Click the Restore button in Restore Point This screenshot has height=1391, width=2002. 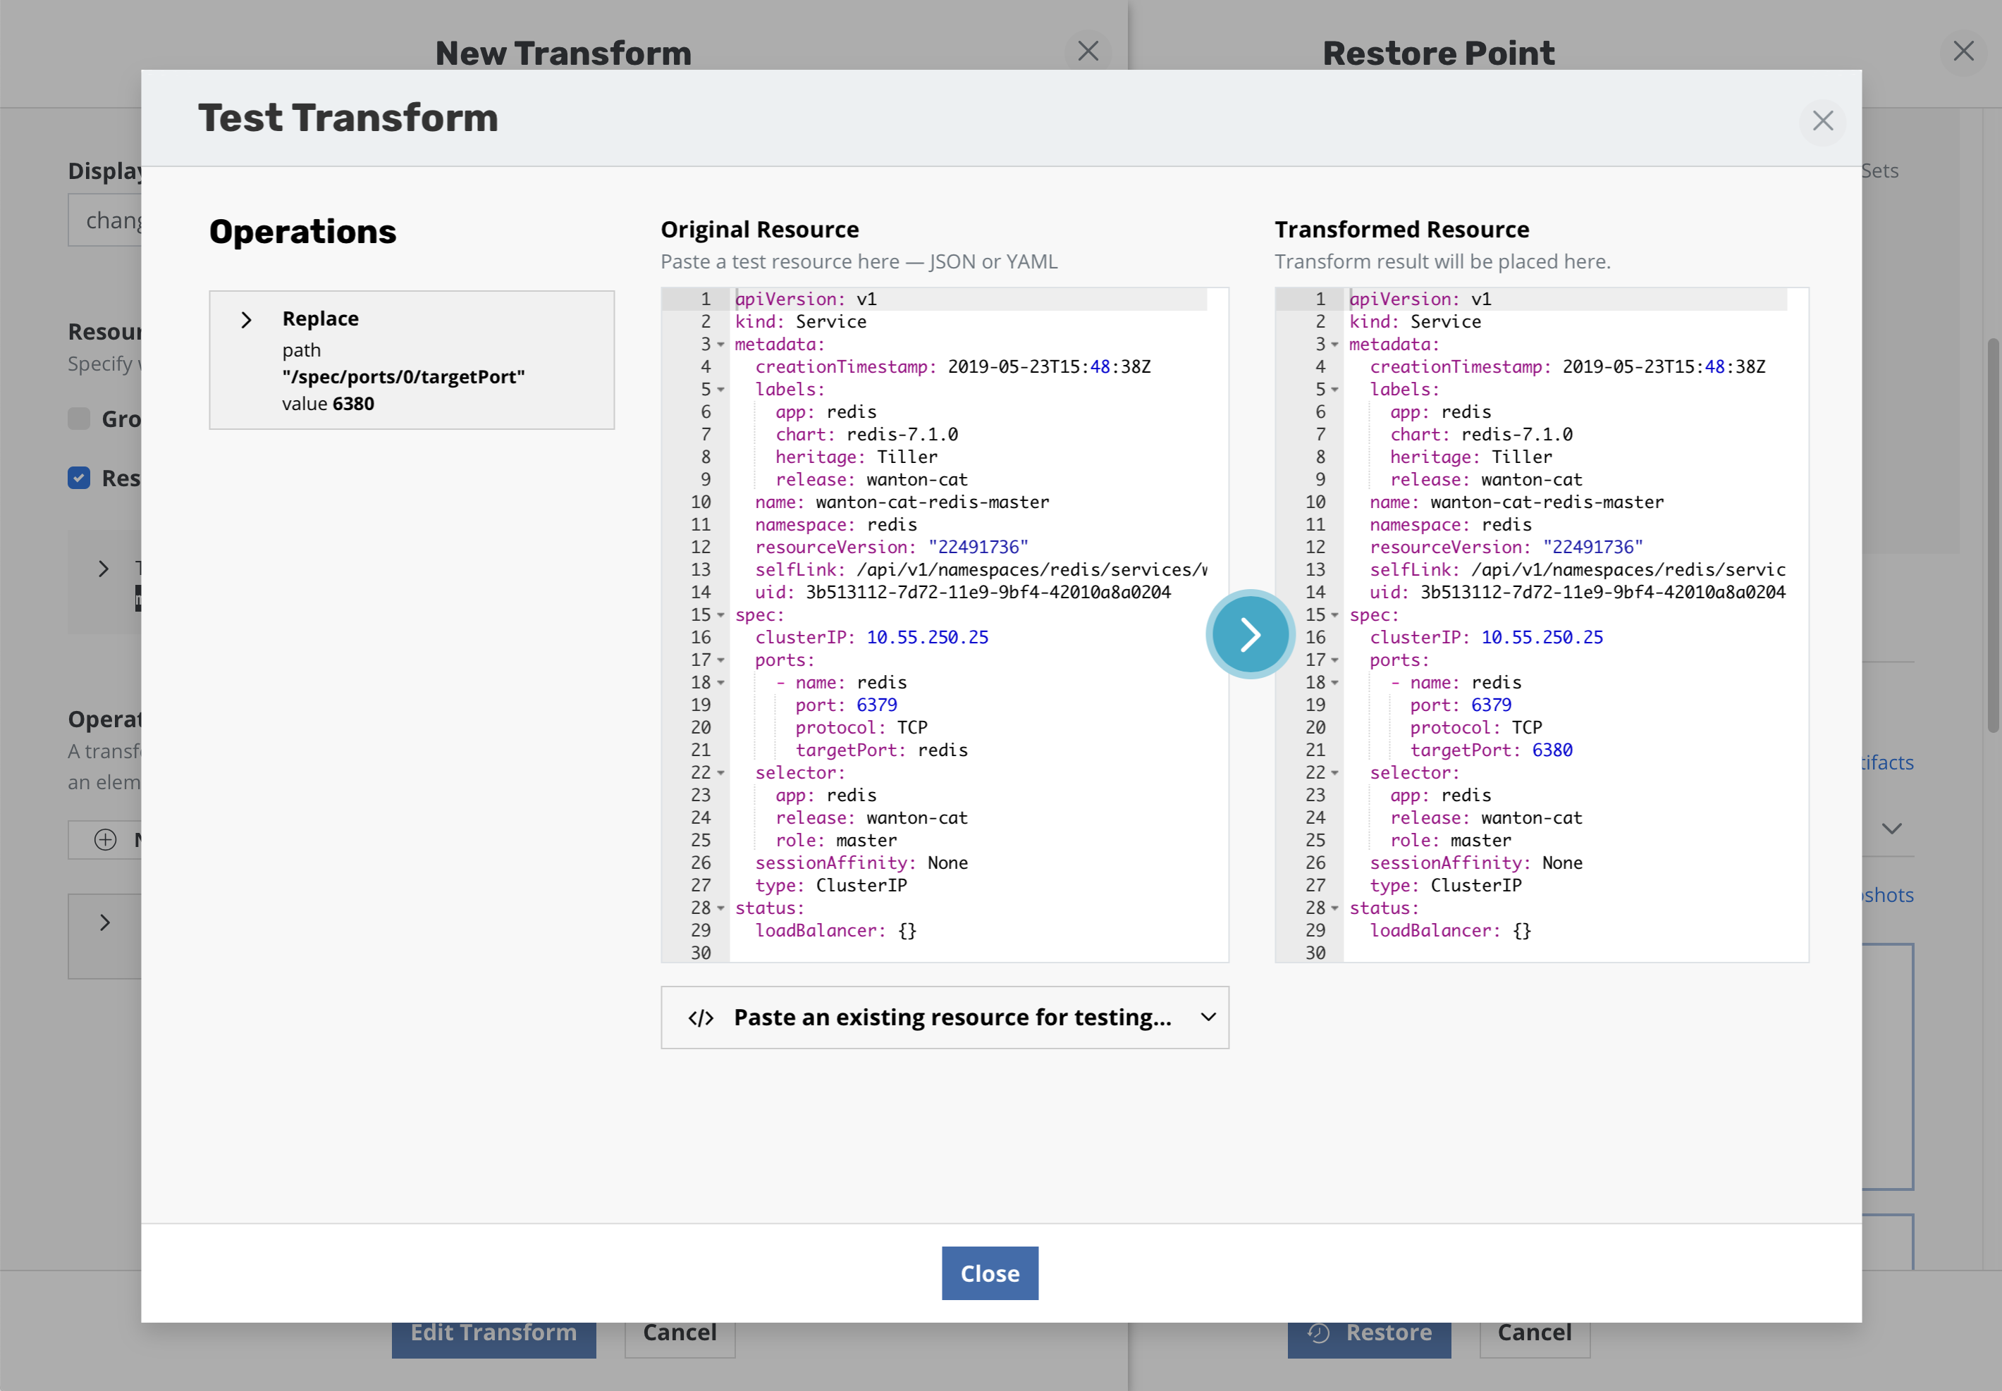[1368, 1332]
